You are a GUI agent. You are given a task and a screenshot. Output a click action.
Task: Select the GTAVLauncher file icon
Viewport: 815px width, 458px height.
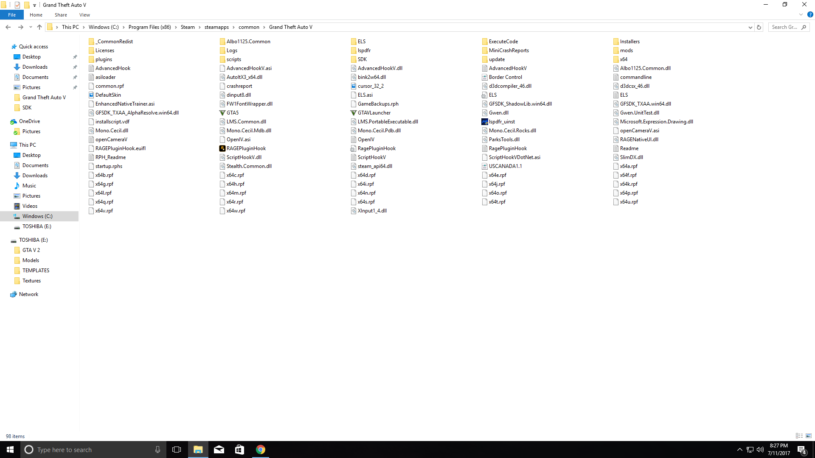[x=353, y=113]
